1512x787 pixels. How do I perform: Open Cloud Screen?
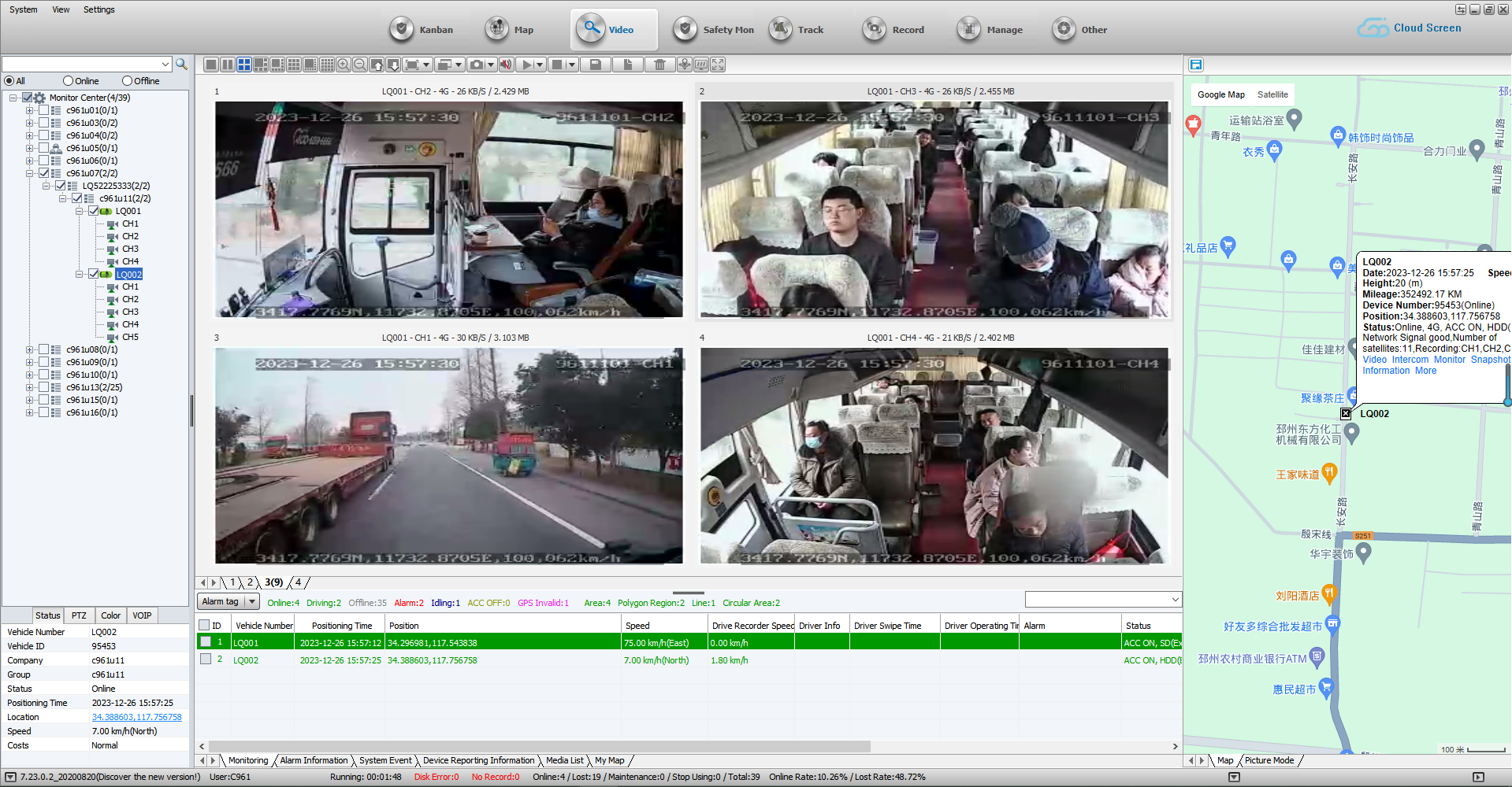(x=1409, y=28)
